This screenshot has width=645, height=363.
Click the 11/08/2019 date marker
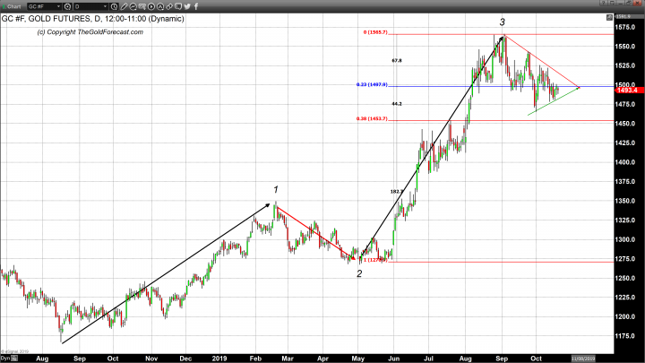coord(583,359)
